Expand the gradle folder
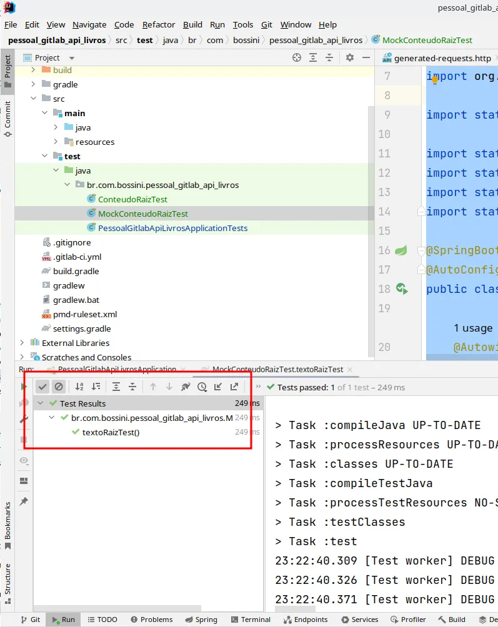498x627 pixels. tap(33, 84)
